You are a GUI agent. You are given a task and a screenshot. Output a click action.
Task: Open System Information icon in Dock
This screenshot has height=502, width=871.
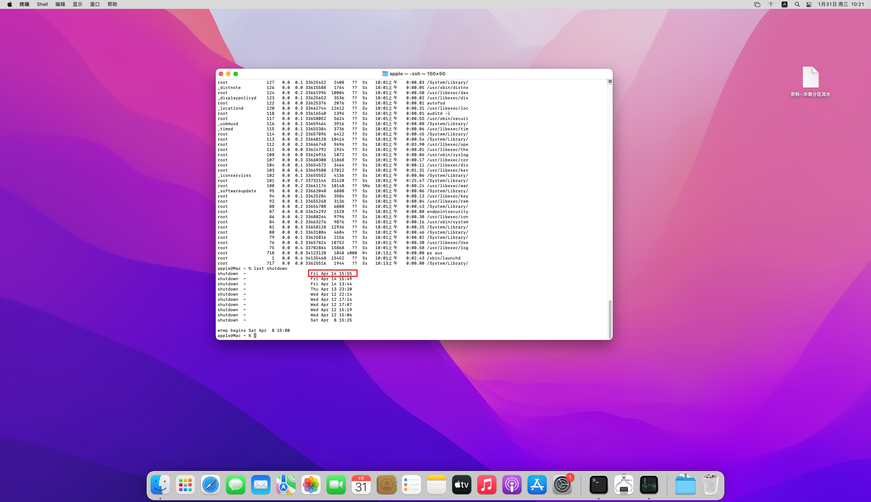[624, 485]
